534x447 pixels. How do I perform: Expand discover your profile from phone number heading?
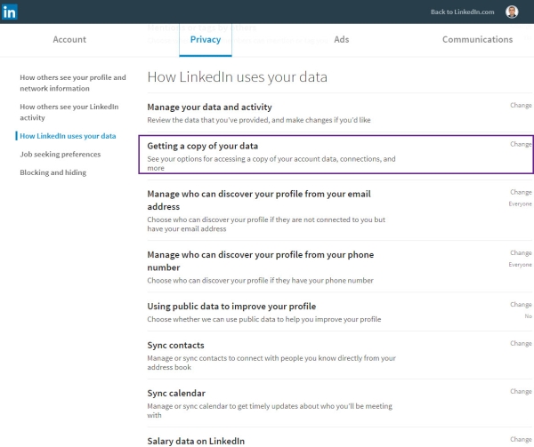(261, 261)
